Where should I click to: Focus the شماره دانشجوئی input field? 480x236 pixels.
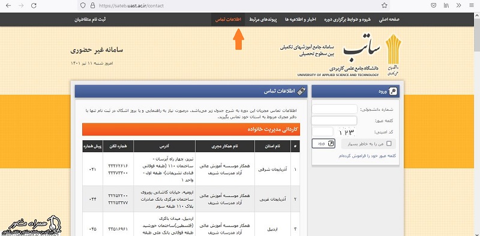click(x=335, y=109)
